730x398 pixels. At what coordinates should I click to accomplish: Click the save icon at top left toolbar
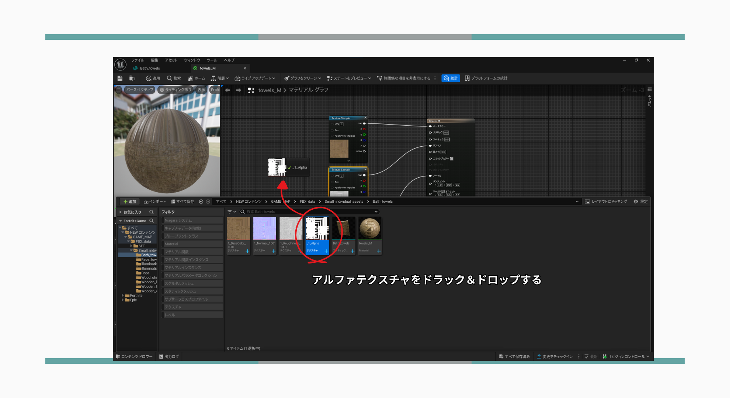(120, 78)
